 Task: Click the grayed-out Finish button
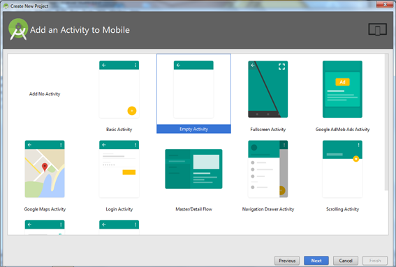point(375,261)
